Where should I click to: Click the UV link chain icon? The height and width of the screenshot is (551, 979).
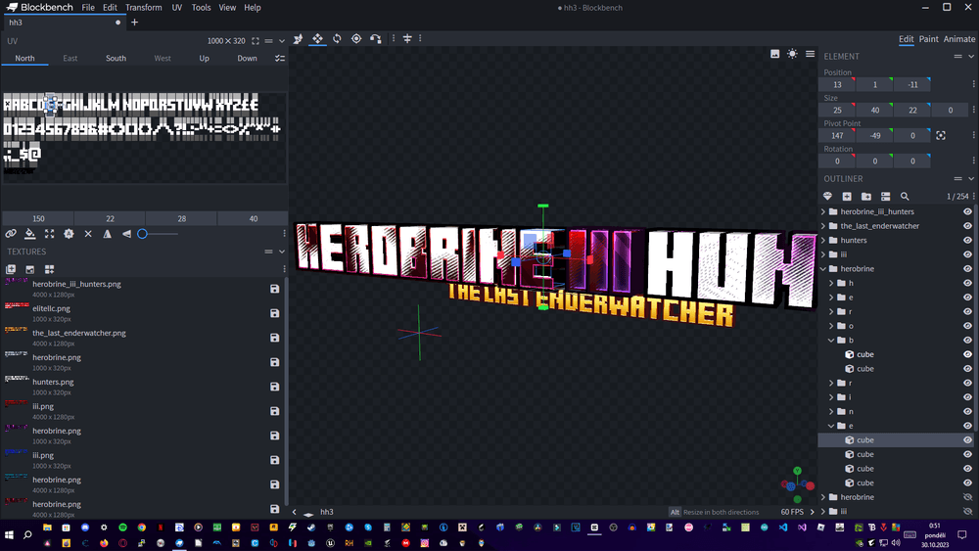coord(11,234)
